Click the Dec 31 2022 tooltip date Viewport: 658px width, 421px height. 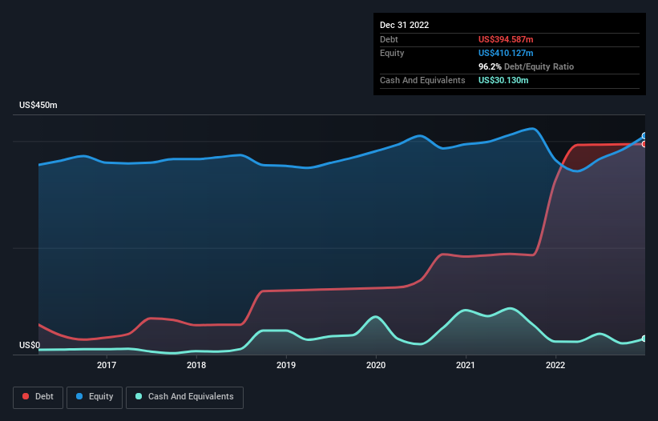[x=405, y=25]
